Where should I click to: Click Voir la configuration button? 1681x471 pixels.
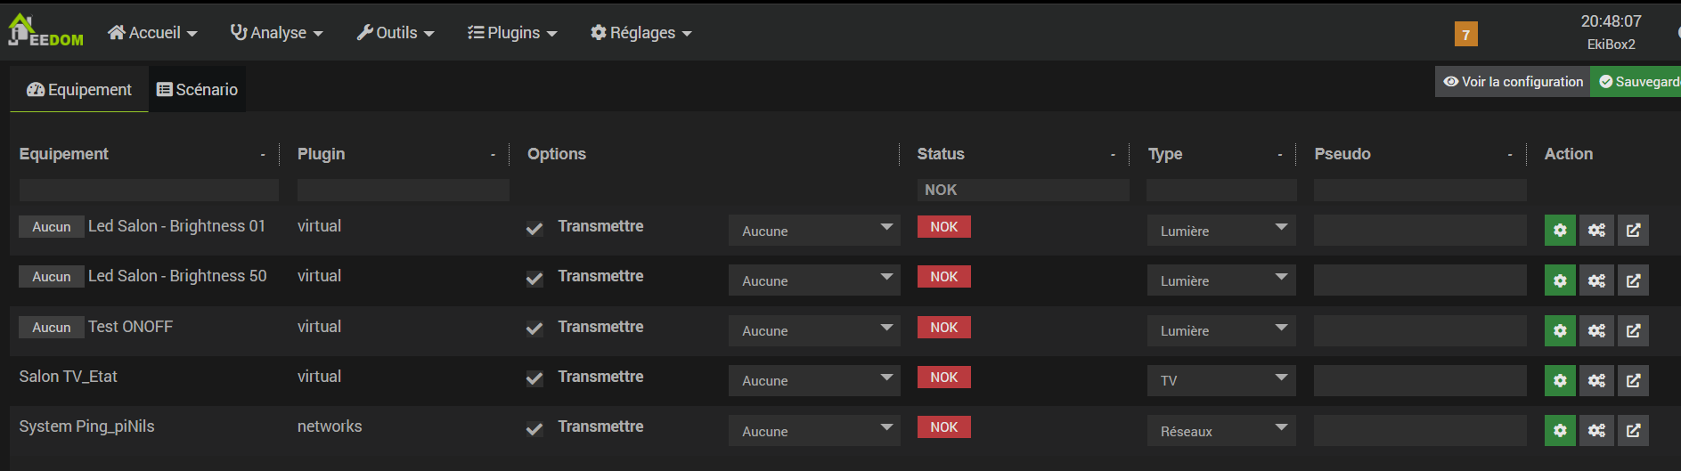(1513, 82)
